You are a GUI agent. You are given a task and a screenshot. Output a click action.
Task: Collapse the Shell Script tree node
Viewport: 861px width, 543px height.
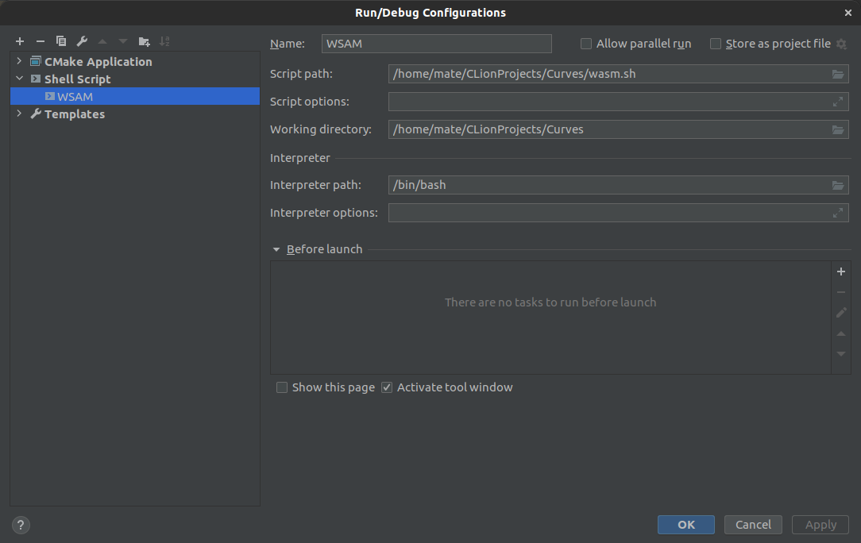coord(19,79)
